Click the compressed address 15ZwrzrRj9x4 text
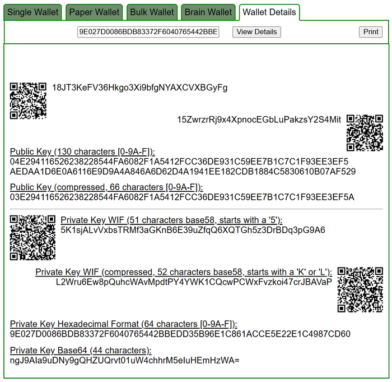This screenshot has height=382, width=392. 259,119
